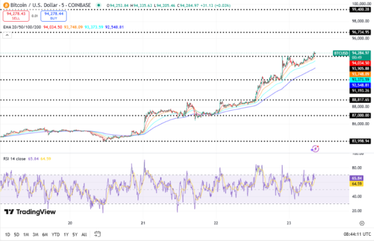Select the 6M time range
Viewport: 374px width, 241px height.
coord(45,233)
